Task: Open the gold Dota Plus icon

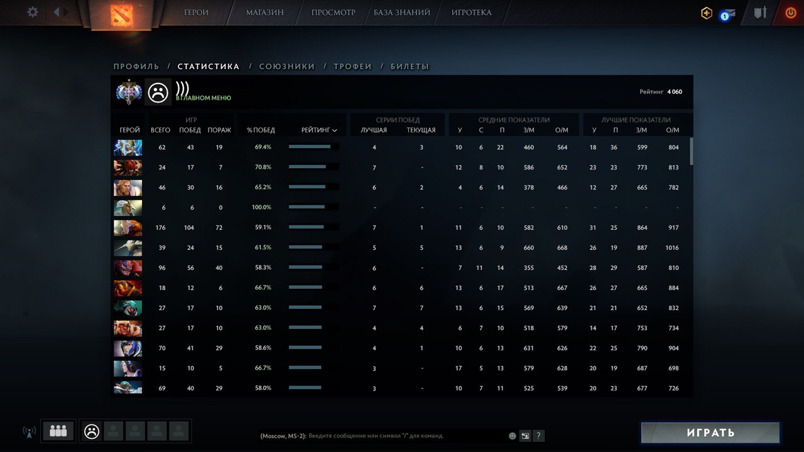Action: pos(707,13)
